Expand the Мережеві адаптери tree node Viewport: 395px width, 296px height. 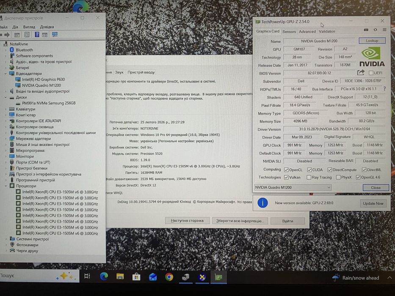[x=6, y=138]
